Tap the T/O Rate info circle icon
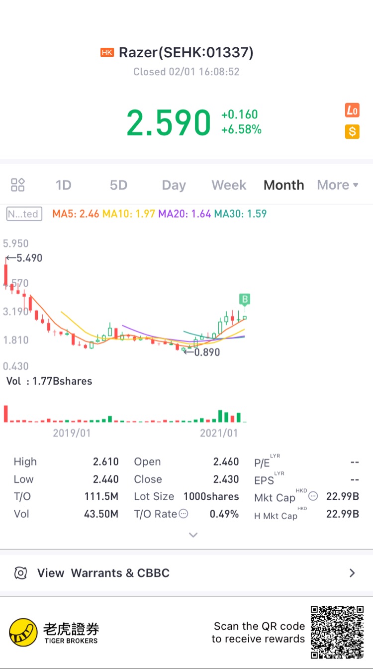Viewport: 373px width, 669px height. click(x=184, y=514)
